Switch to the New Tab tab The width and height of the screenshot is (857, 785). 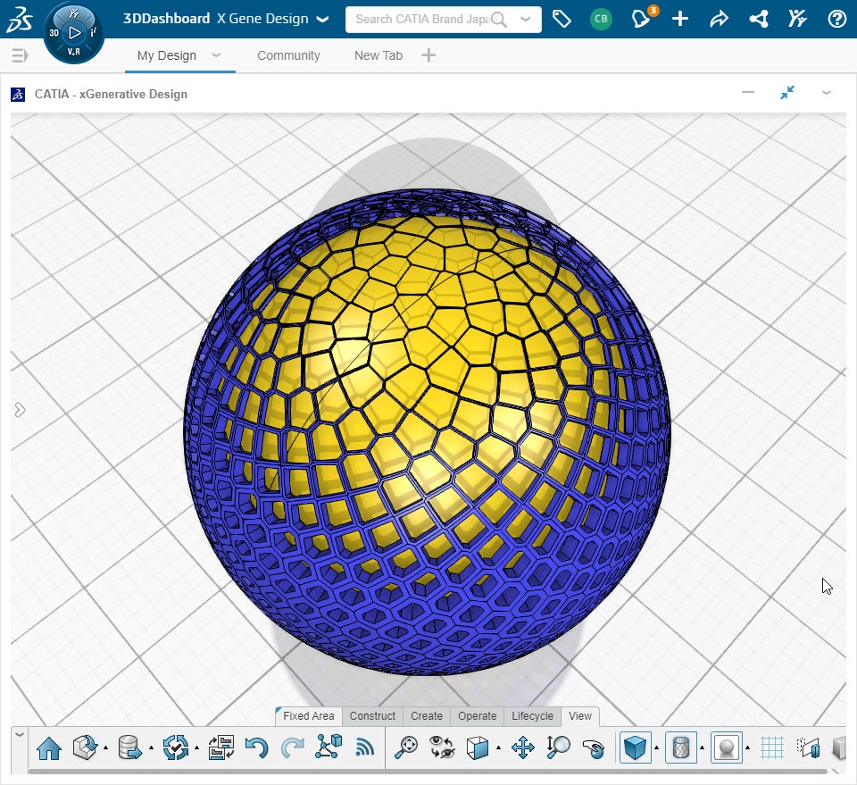[x=379, y=55]
